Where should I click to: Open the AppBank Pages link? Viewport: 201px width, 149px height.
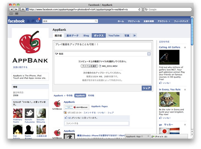pyautogui.click(x=99, y=106)
